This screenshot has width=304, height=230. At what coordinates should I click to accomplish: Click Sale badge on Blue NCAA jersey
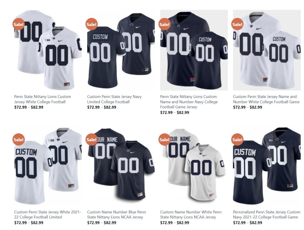point(91,140)
